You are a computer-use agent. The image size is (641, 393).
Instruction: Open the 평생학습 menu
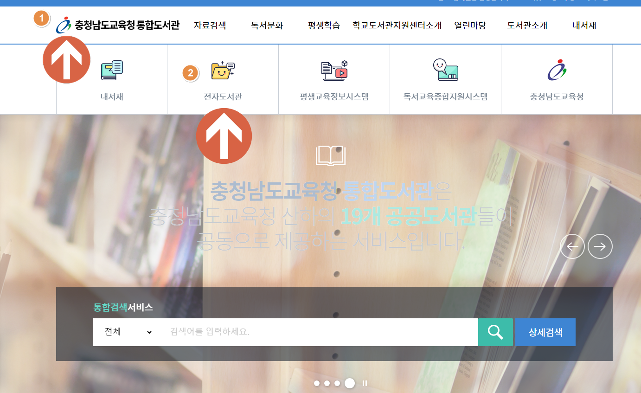click(x=324, y=26)
